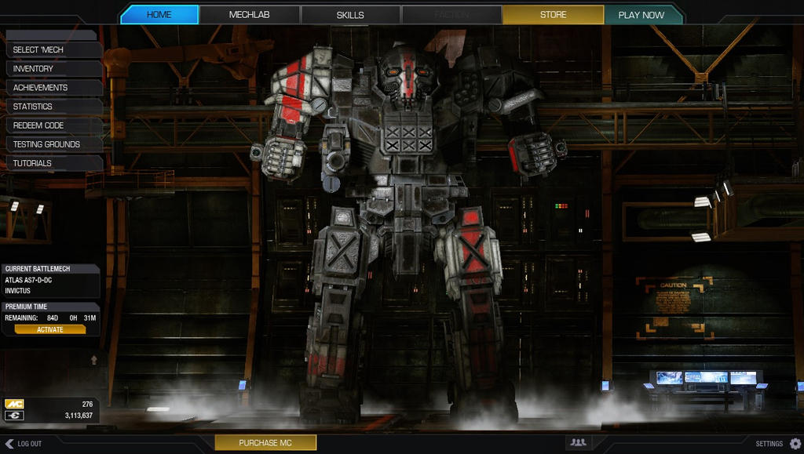Open the social friends icon
This screenshot has width=804, height=454.
(579, 442)
